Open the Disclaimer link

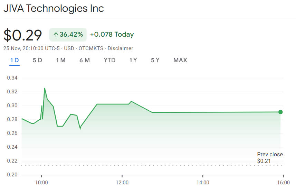[x=121, y=48]
